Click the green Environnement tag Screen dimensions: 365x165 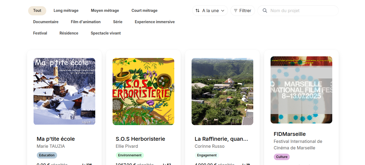pos(130,155)
